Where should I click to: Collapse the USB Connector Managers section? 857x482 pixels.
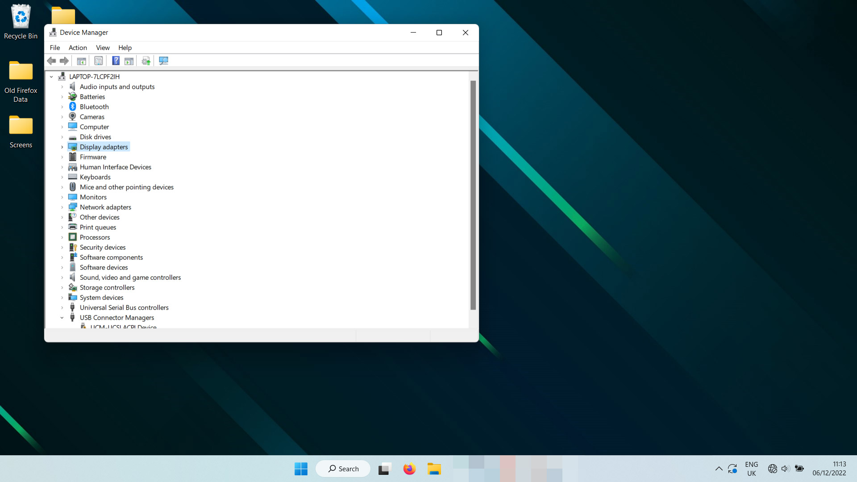62,317
